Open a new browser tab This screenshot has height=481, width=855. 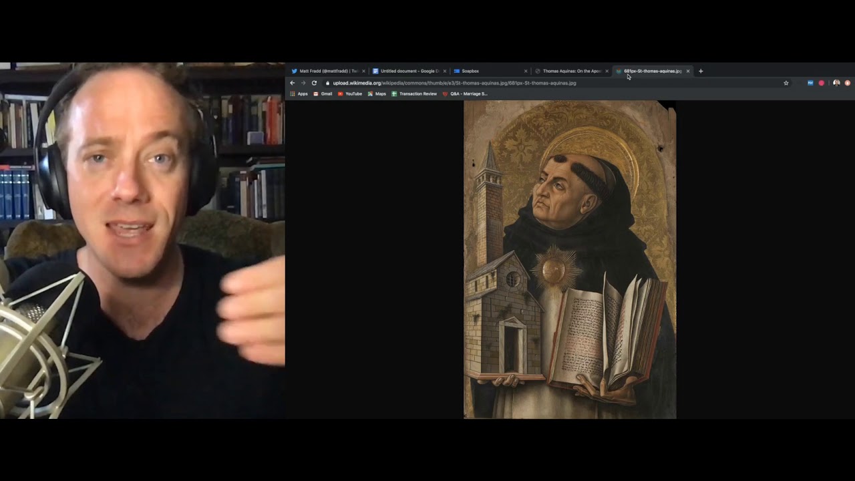coord(701,71)
